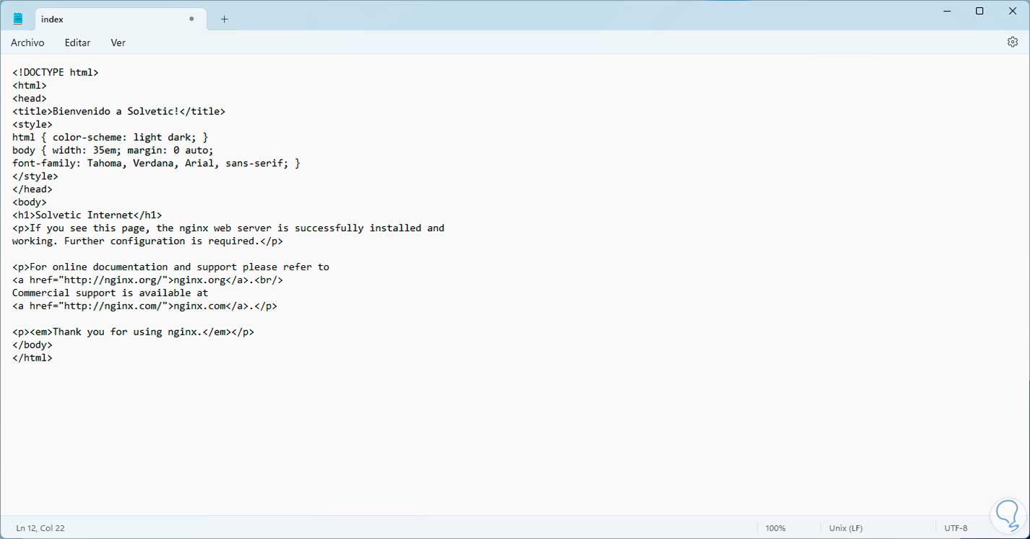Image resolution: width=1030 pixels, height=539 pixels.
Task: Click the opening <style> tag line
Action: (x=33, y=124)
